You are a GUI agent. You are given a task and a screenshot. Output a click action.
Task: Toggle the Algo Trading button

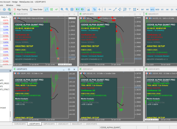21,9
